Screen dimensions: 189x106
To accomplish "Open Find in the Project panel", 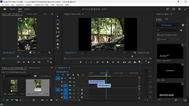I will coord(47,100).
